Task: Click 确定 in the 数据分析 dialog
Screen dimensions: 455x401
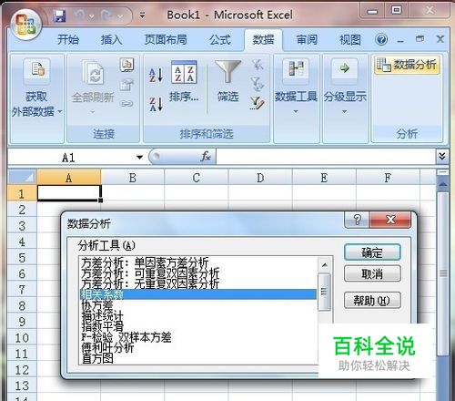Action: (x=372, y=252)
